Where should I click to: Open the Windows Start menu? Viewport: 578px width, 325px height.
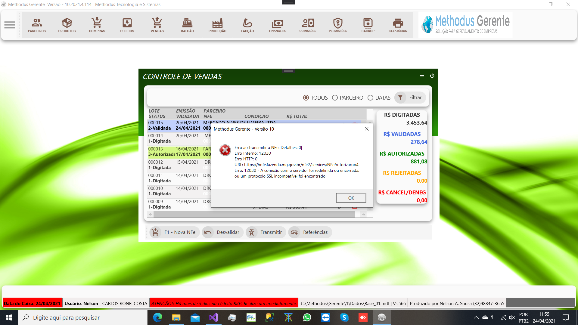[9, 317]
